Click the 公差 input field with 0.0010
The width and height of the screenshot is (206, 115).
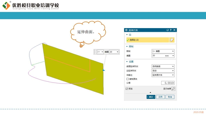point(168,83)
